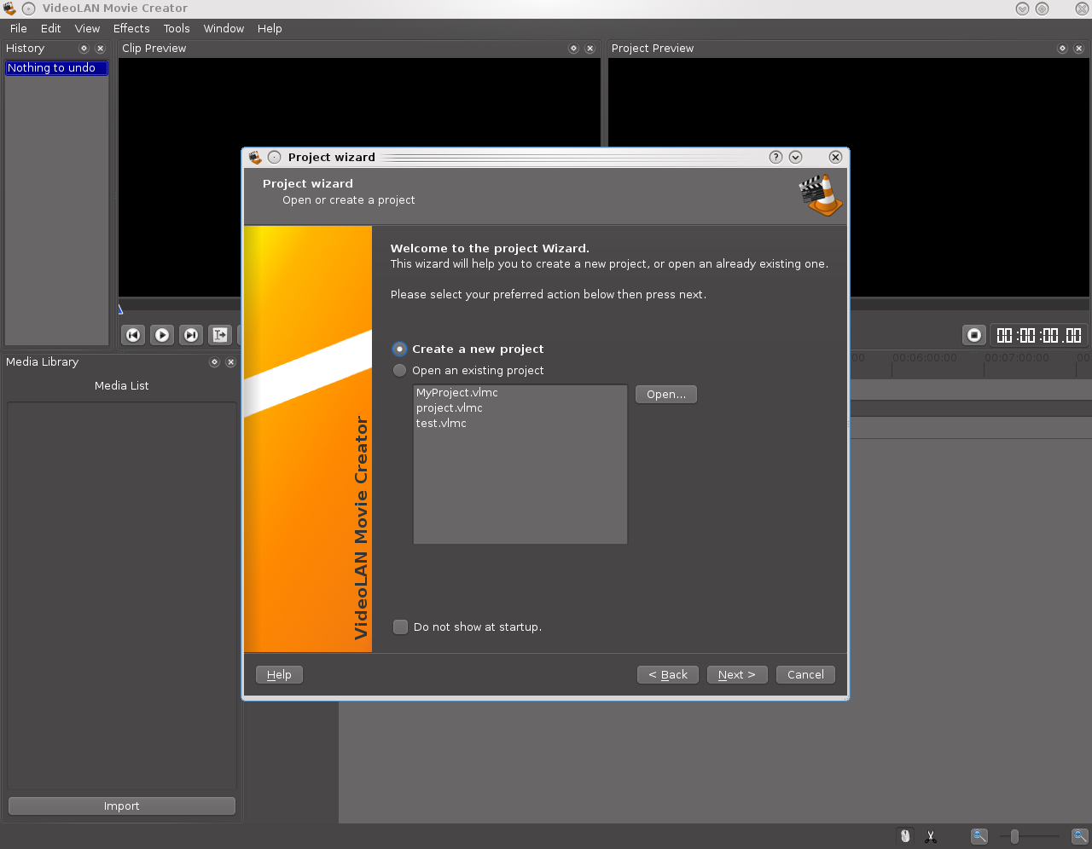Float the Media Library panel
The height and width of the screenshot is (849, 1092).
pyautogui.click(x=214, y=362)
